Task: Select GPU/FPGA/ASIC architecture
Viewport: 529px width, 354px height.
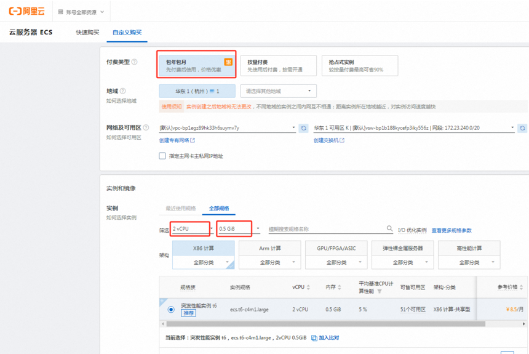Action: (x=336, y=248)
